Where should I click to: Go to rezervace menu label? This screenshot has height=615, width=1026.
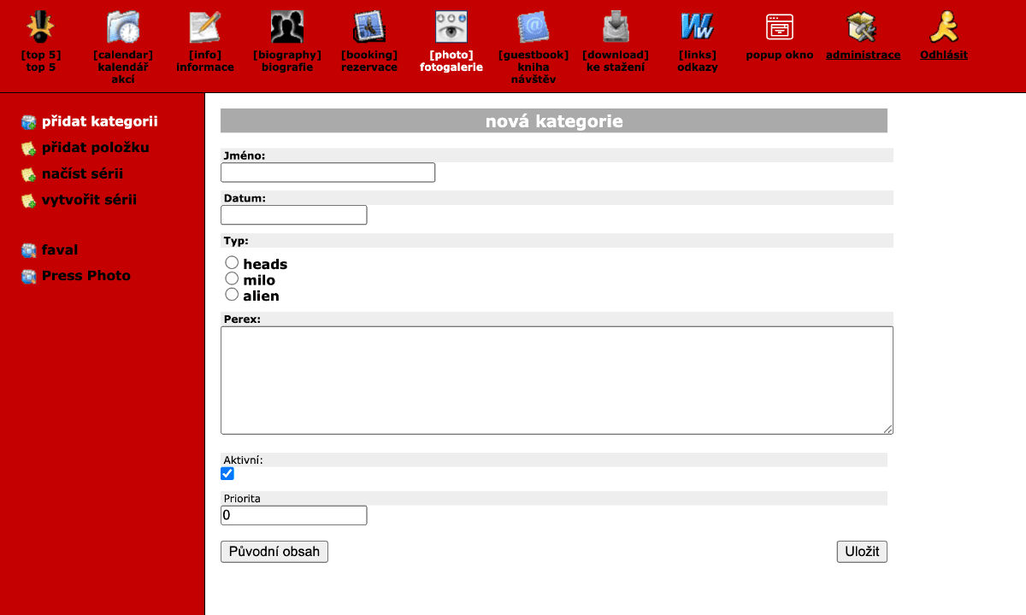tap(369, 67)
